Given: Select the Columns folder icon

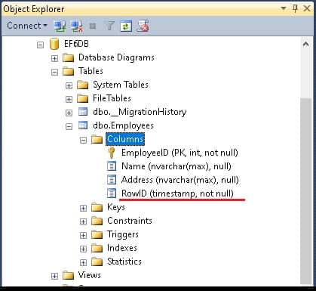Looking at the screenshot, I should click(x=97, y=139).
